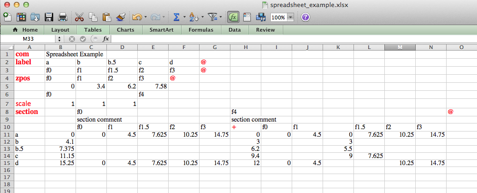Image resolution: width=477 pixels, height=193 pixels.
Task: Toggle the formula bar fx button
Action: [233, 17]
